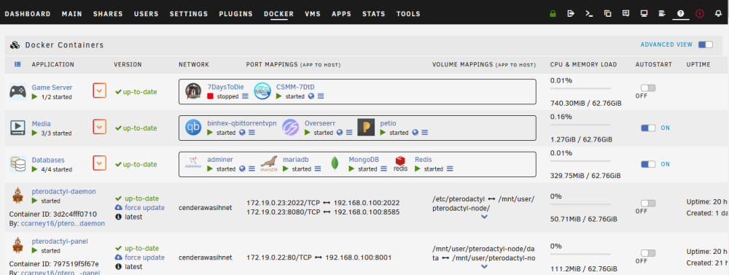The height and width of the screenshot is (275, 729).
Task: Click the overlapping-squares icon in the header
Action: click(608, 14)
